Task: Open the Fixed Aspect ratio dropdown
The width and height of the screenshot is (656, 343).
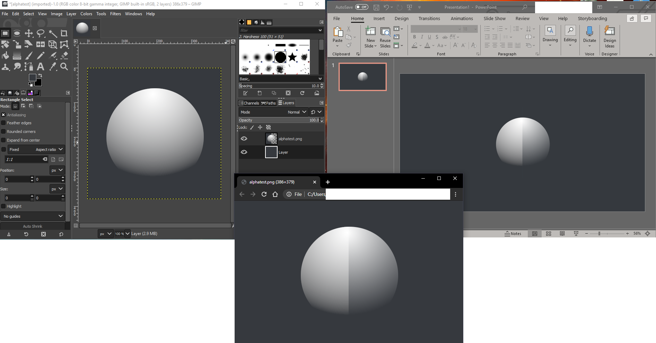Action: point(36,150)
